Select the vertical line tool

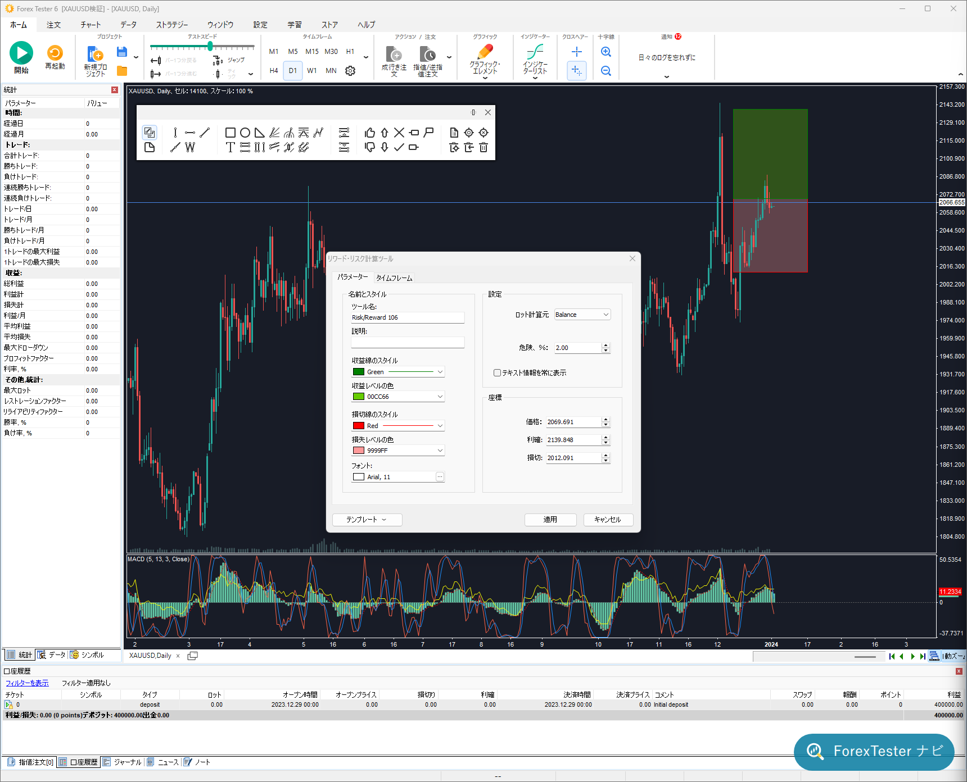175,133
